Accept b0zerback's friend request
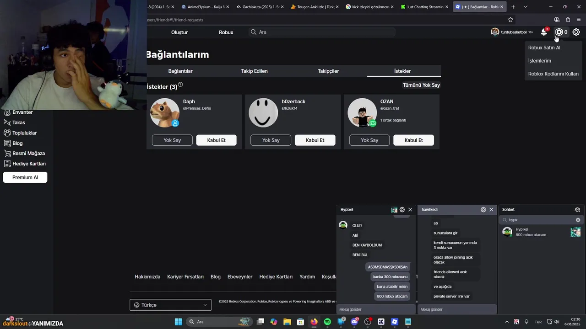Screen dimensions: 586x329 point(315,140)
